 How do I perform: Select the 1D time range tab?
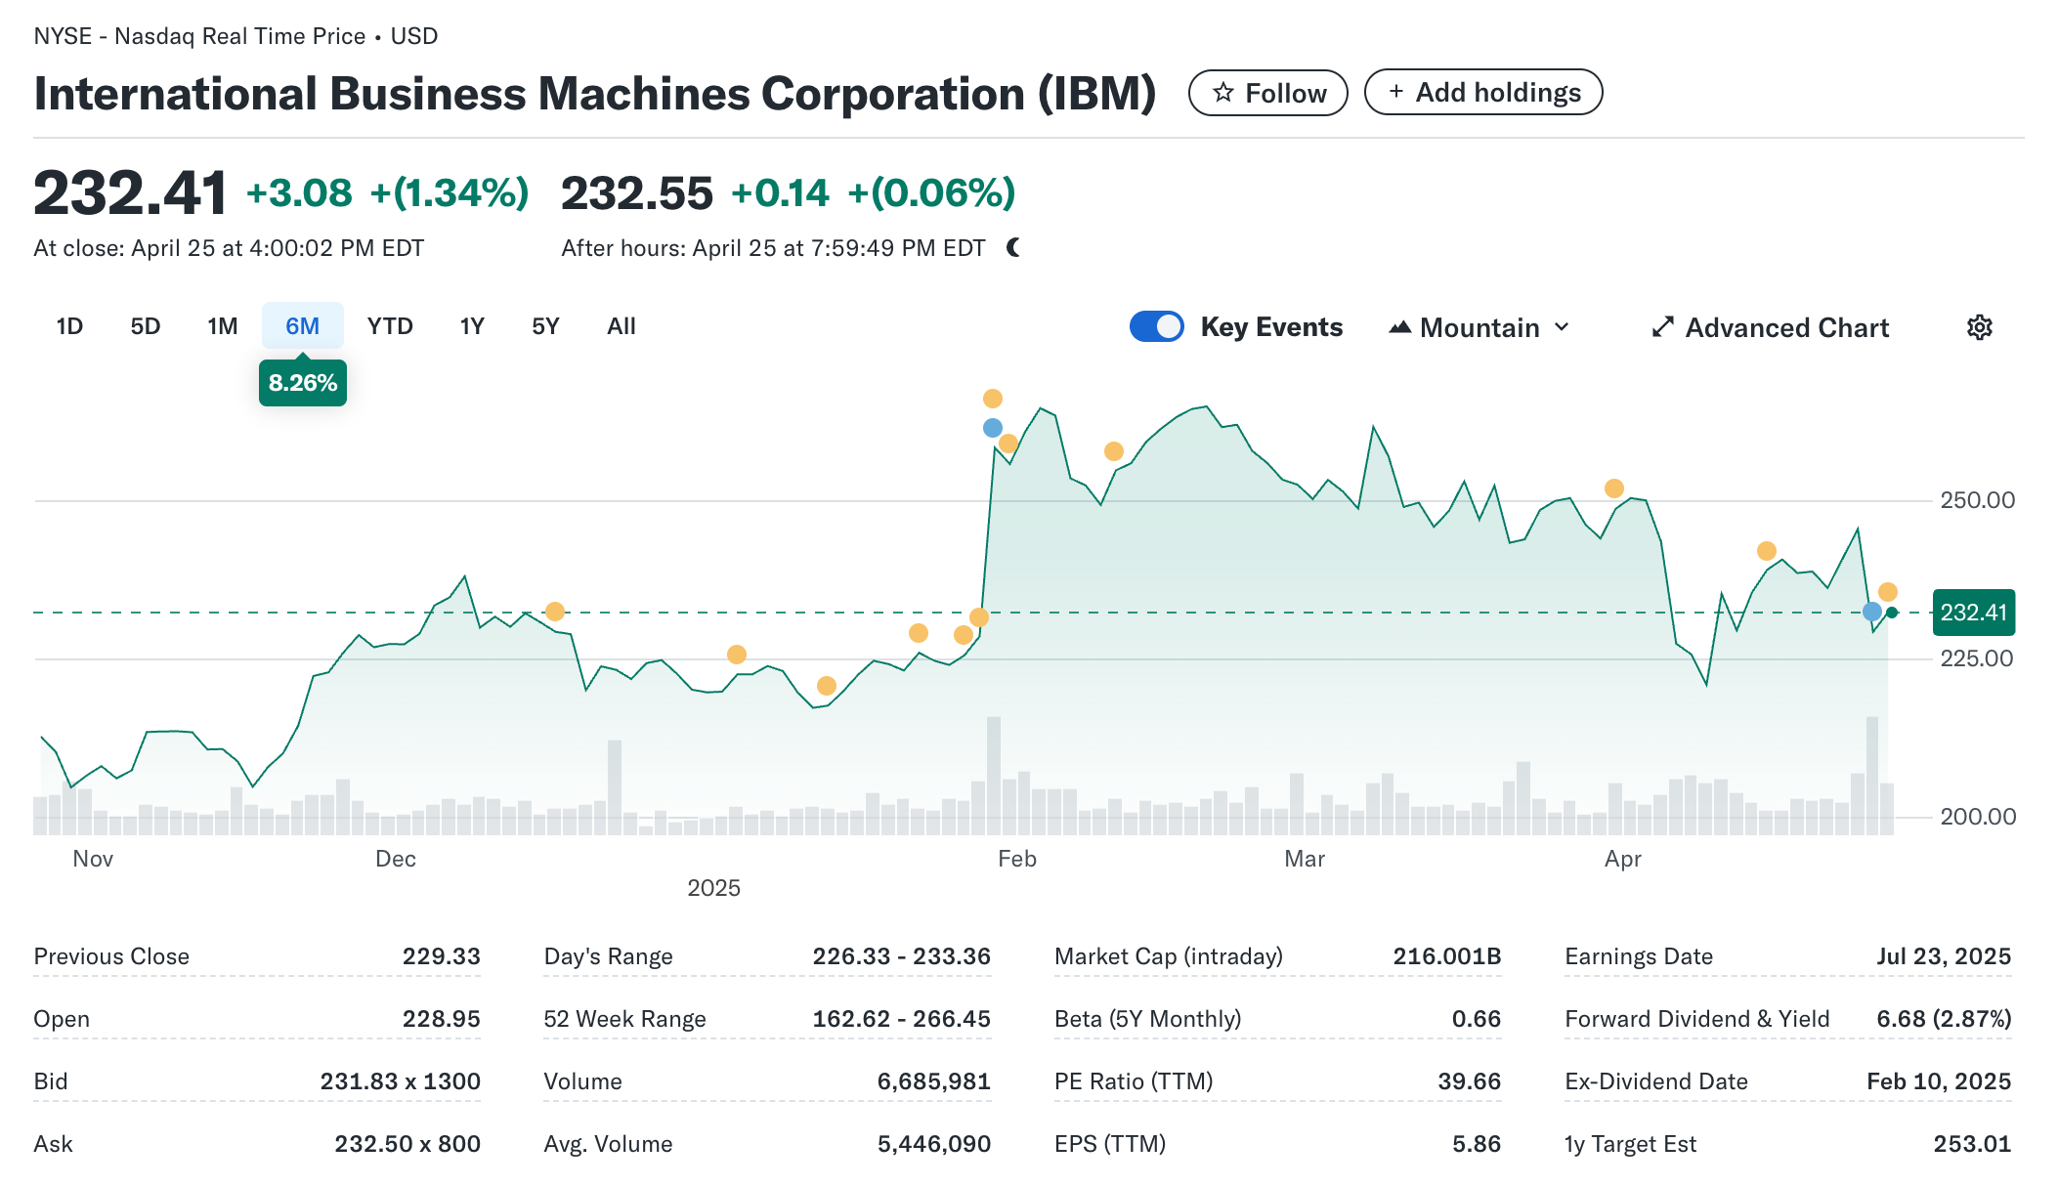pos(69,326)
